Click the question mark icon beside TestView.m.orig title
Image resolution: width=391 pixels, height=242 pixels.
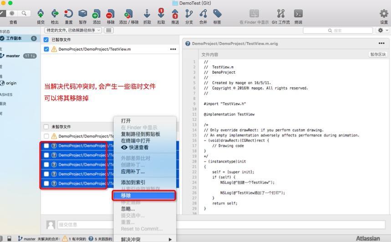pyautogui.click(x=188, y=44)
